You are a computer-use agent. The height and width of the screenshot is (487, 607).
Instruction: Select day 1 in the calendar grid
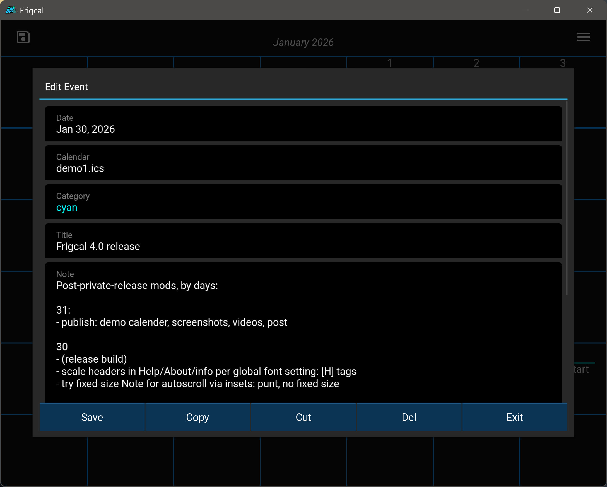pos(390,63)
